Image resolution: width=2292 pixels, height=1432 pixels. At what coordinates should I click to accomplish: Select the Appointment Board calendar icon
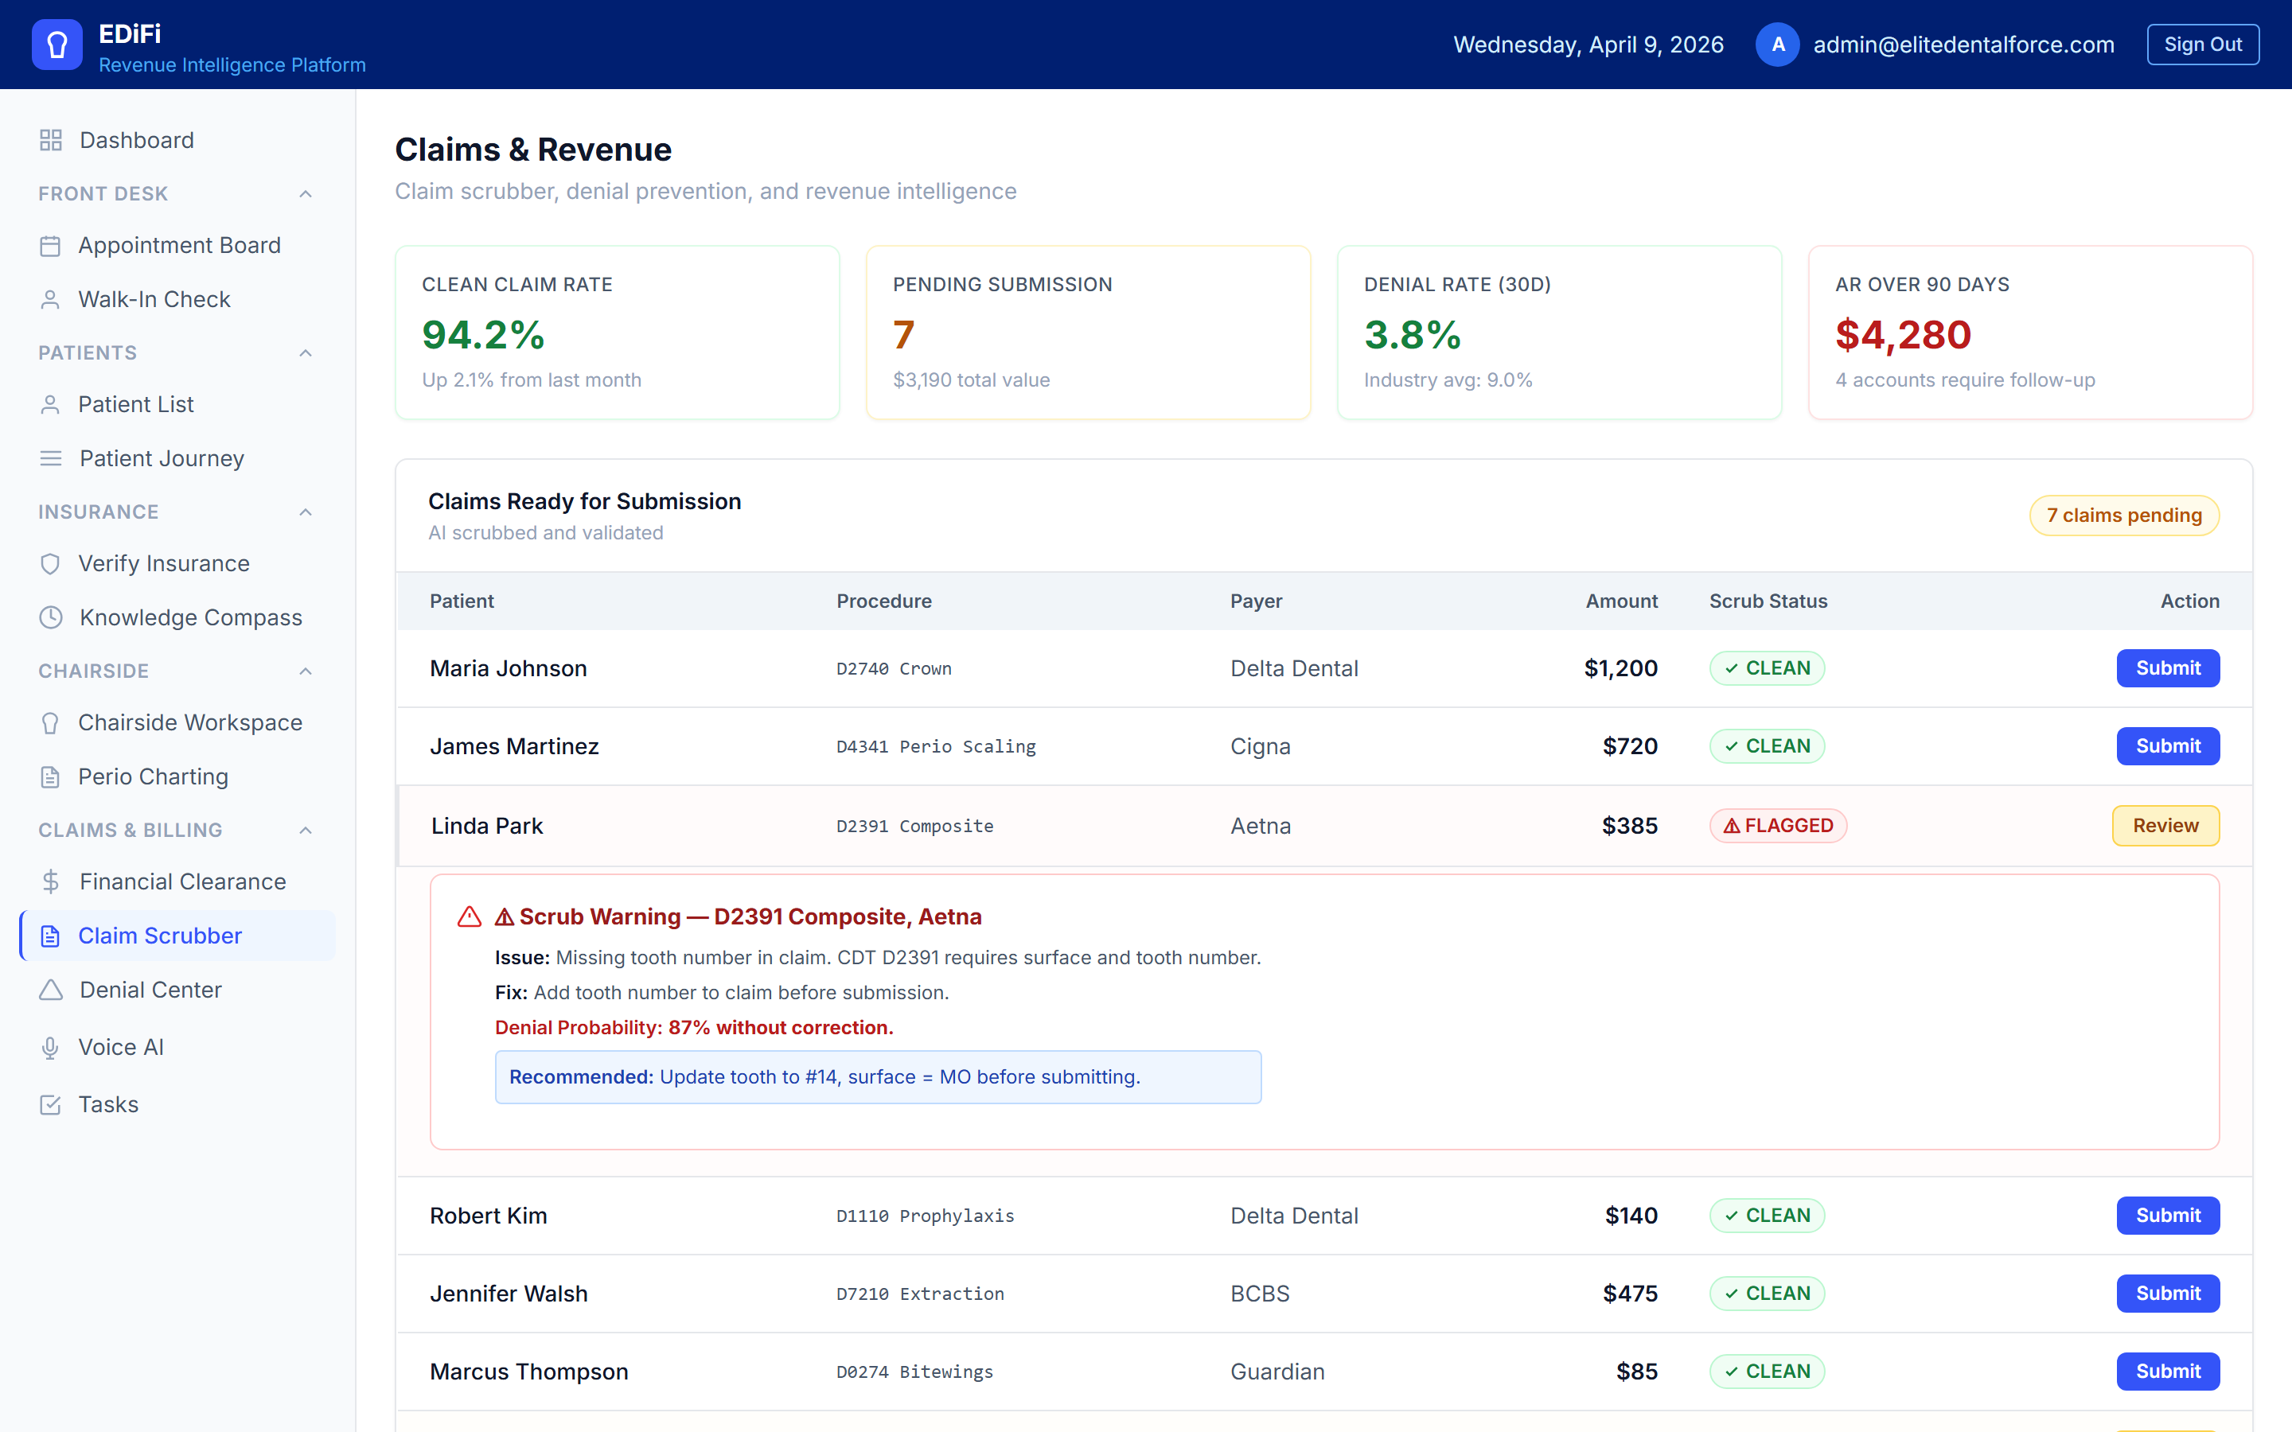(x=51, y=244)
